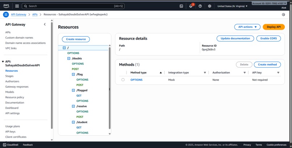292x148 pixels.
Task: Click the info panel icon at top right
Action: (283, 14)
